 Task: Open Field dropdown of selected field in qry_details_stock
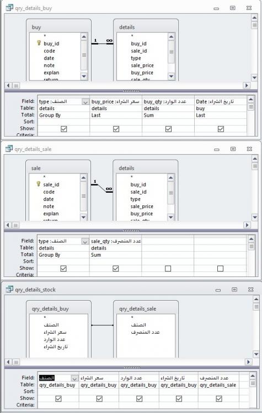tap(74, 378)
